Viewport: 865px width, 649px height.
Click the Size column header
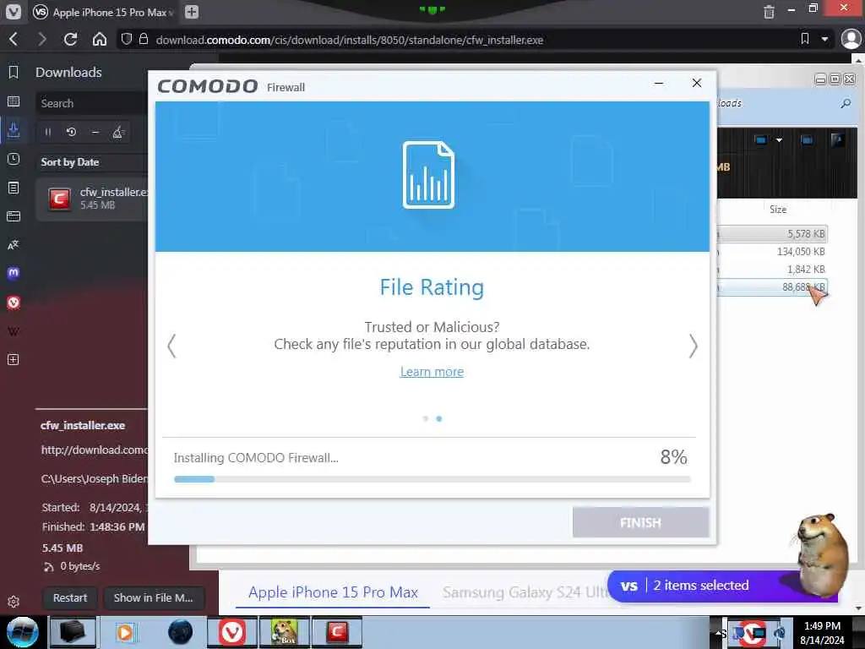pos(778,210)
